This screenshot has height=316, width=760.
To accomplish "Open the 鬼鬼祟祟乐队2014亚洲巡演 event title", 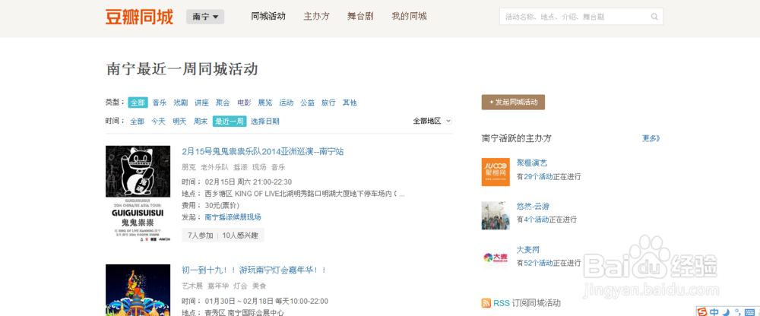I will point(263,151).
